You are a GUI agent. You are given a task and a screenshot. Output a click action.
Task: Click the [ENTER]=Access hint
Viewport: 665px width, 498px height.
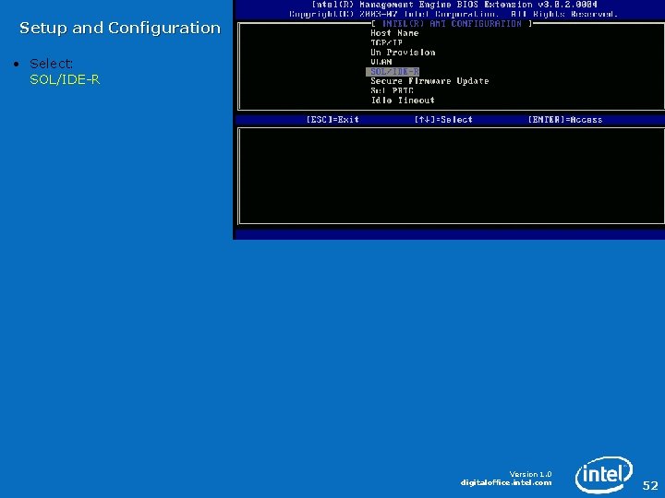pyautogui.click(x=565, y=119)
